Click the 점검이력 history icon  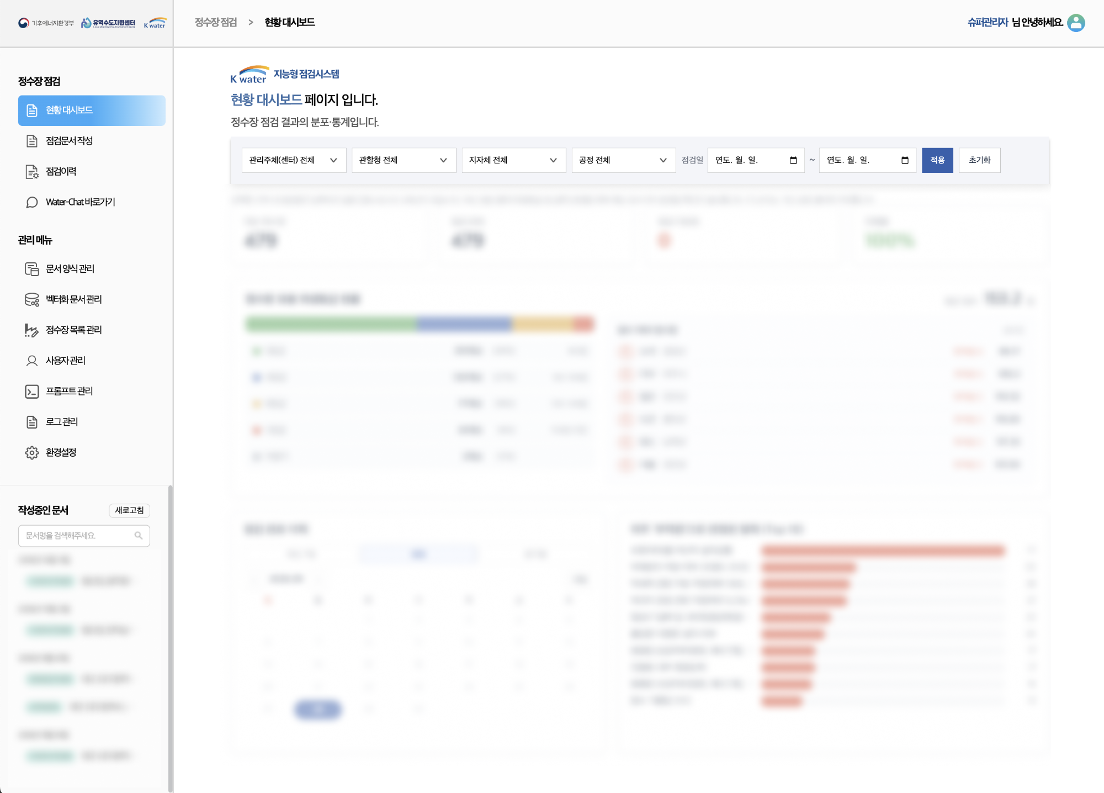coord(32,172)
